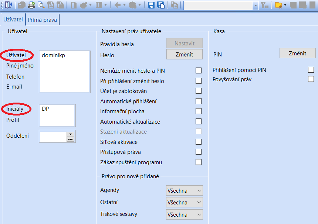Enable the Účet je zablokován checkbox
The width and height of the screenshot is (318, 224).
pyautogui.click(x=199, y=91)
